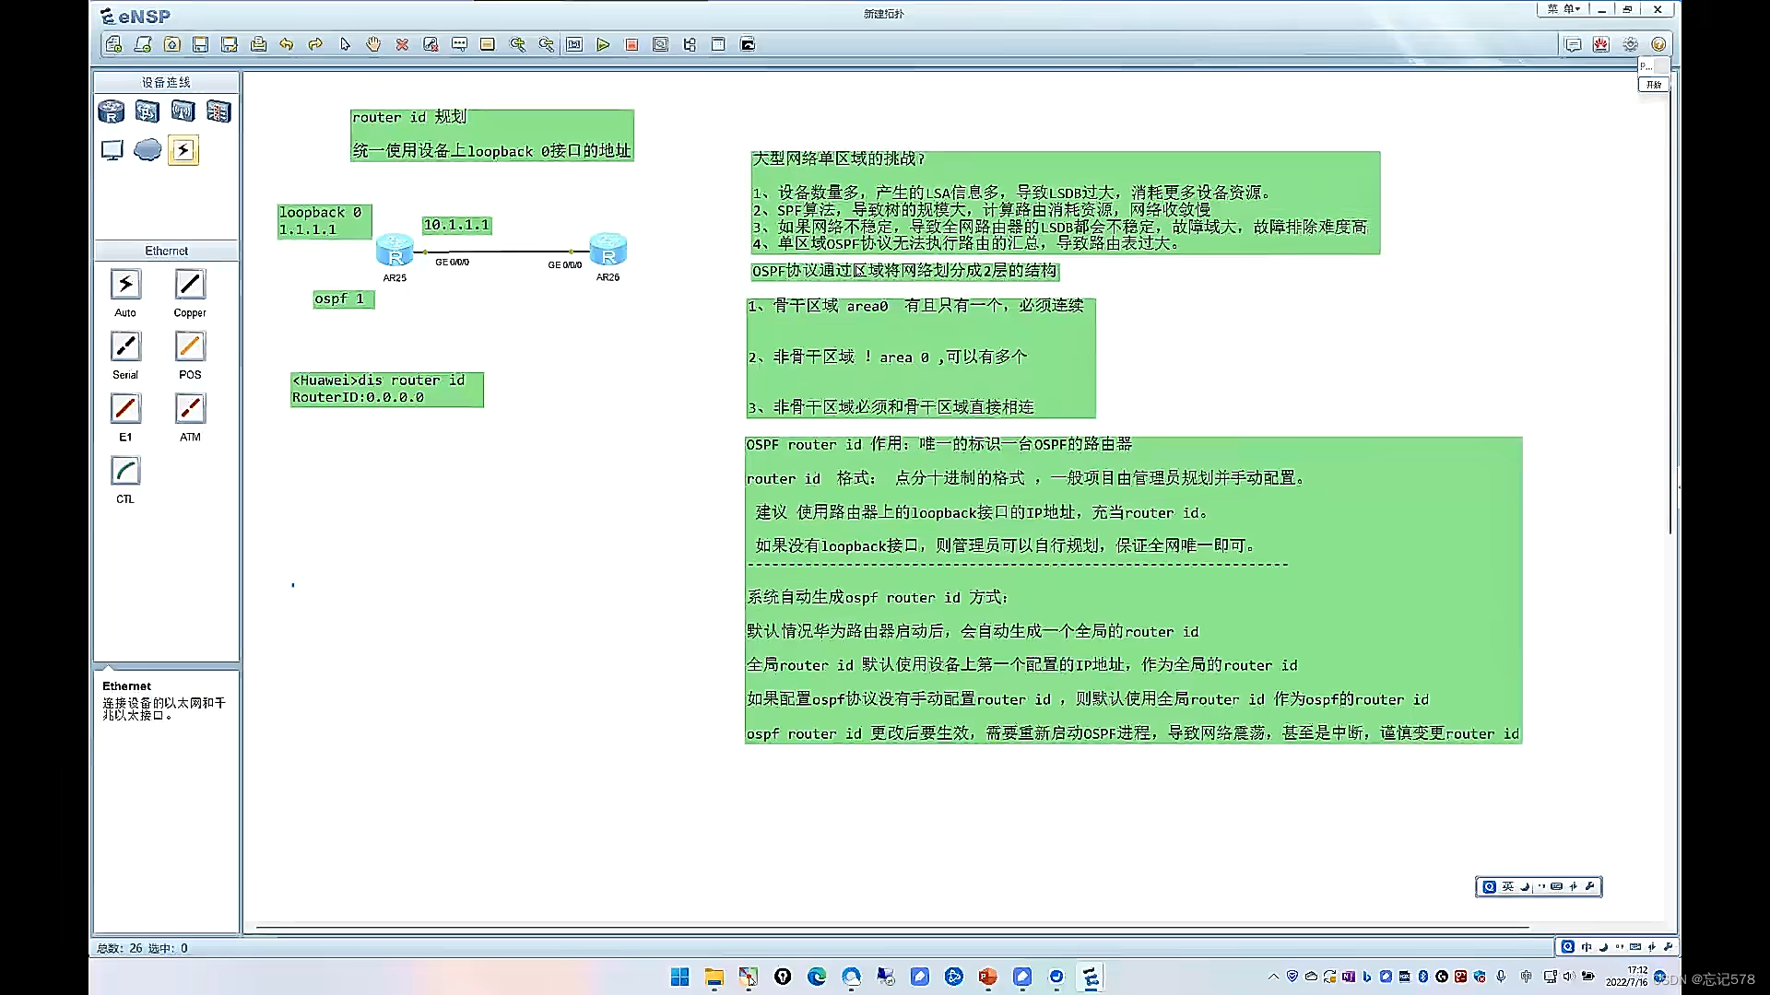
Task: Click the AR26 router on canvas
Action: pyautogui.click(x=608, y=250)
